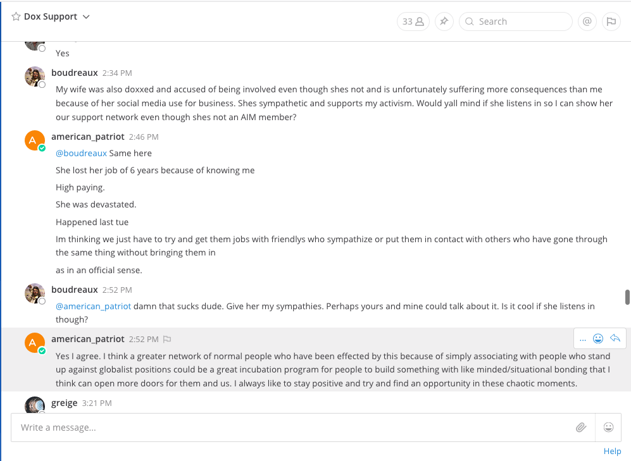631x461 pixels.
Task: Expand the Dox Support channel dropdown
Action: coord(86,17)
